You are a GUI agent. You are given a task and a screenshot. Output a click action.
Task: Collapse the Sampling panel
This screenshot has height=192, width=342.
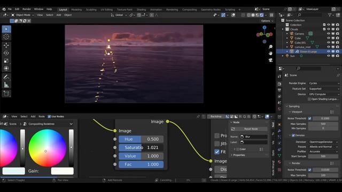pyautogui.click(x=293, y=106)
